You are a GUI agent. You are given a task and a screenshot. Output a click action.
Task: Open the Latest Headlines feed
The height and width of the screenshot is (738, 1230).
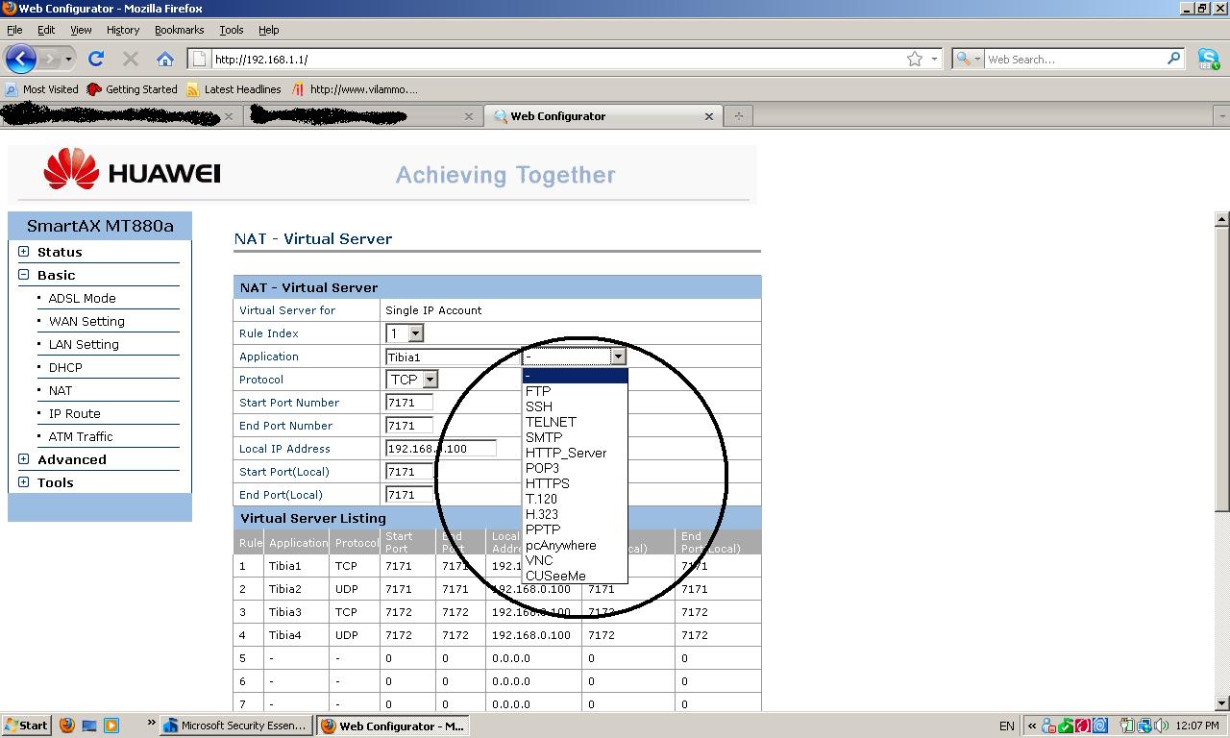click(x=234, y=89)
